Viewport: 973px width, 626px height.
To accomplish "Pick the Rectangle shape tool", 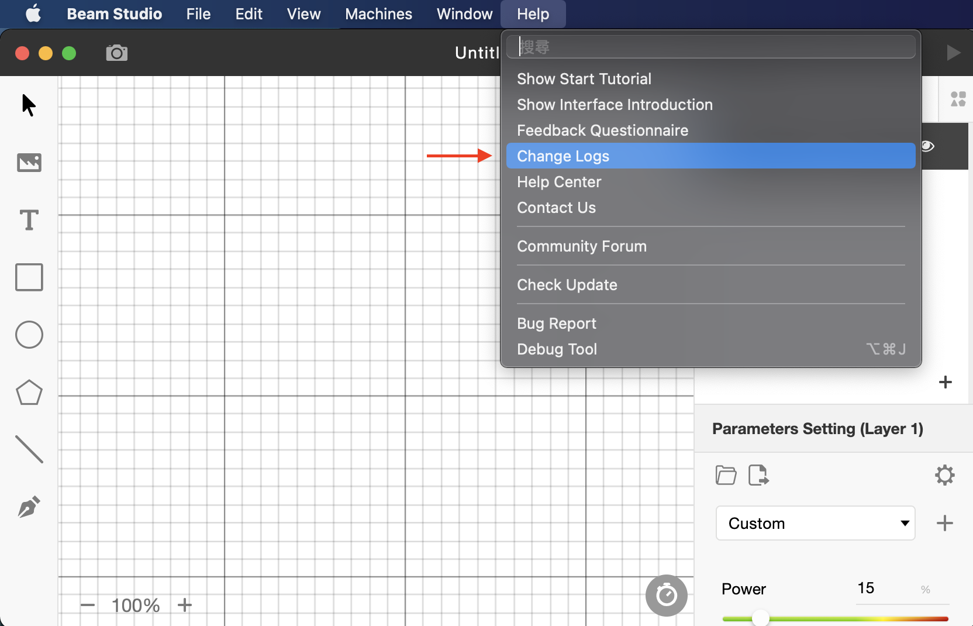I will pyautogui.click(x=29, y=277).
